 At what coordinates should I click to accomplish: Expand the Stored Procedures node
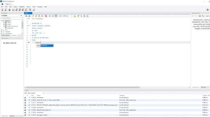point(4,26)
